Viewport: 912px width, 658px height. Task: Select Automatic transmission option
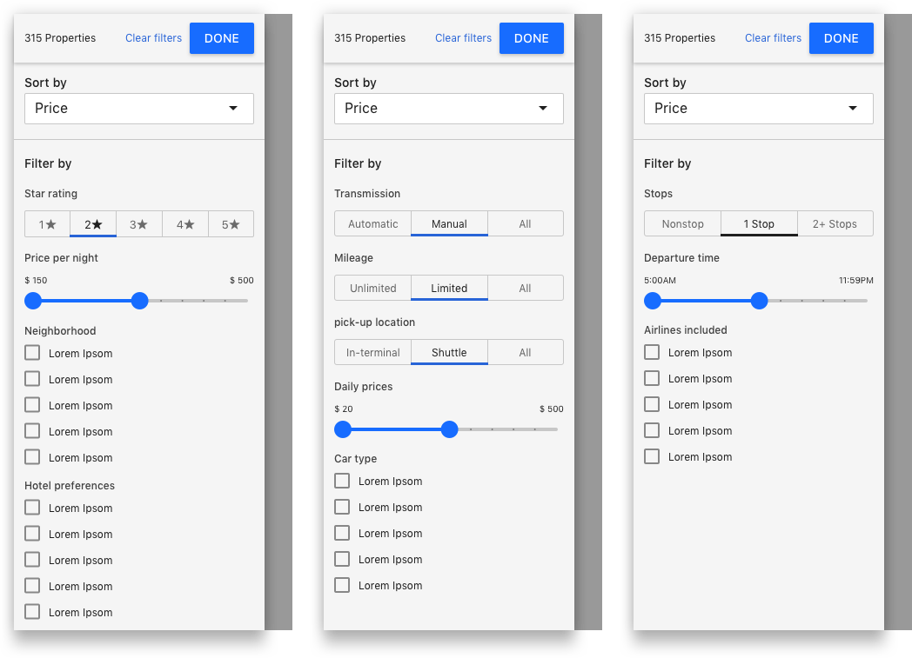point(372,224)
